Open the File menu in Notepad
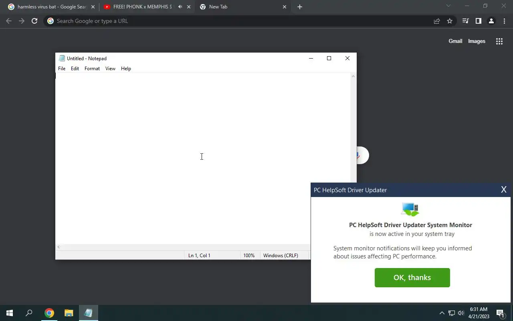The width and height of the screenshot is (513, 321). click(62, 69)
